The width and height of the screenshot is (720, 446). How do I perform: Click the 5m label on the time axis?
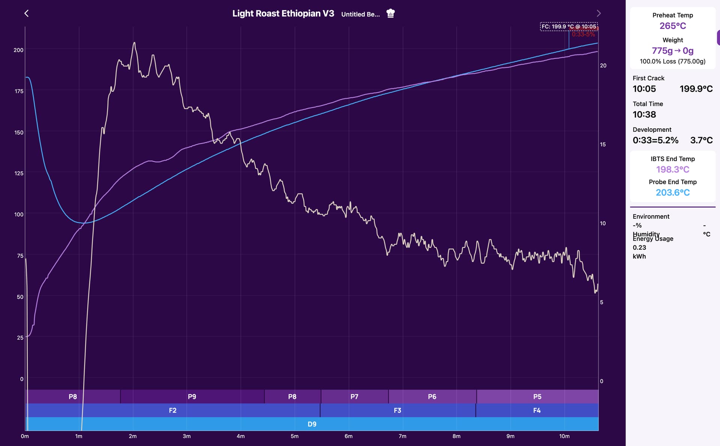click(x=294, y=436)
